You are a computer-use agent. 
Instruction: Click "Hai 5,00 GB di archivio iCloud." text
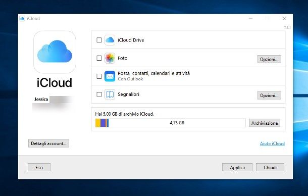coord(125,114)
